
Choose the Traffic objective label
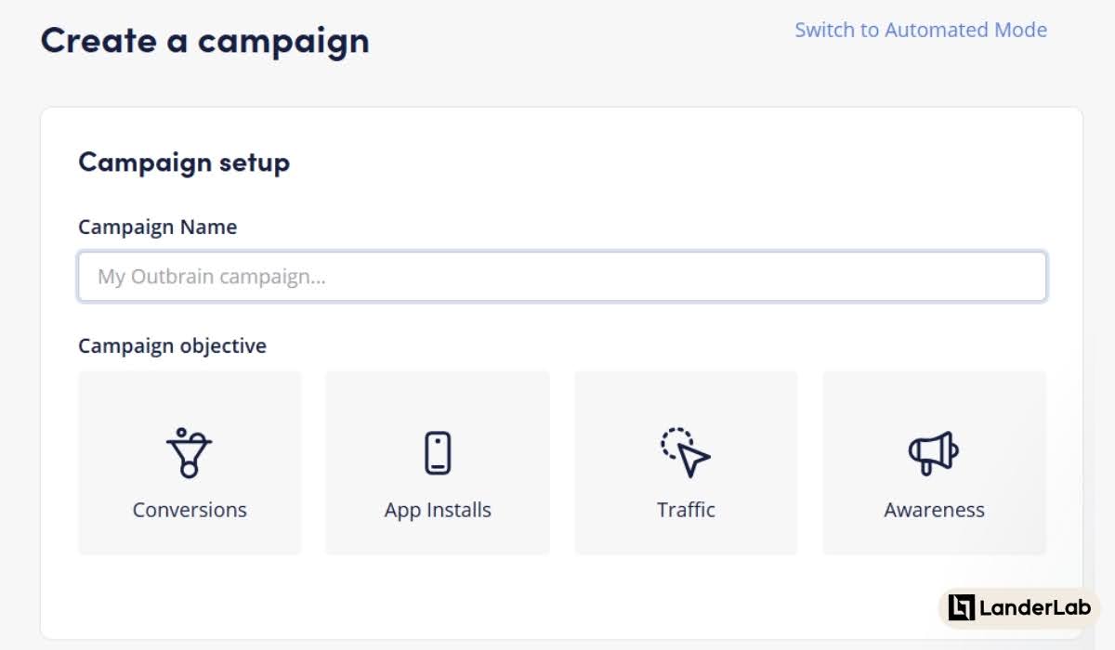click(686, 510)
